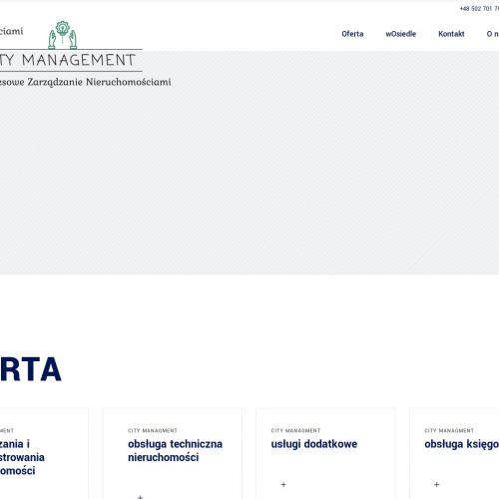Screen dimensions: 499x499
Task: Open the Kontakt menu link
Action: click(x=451, y=34)
